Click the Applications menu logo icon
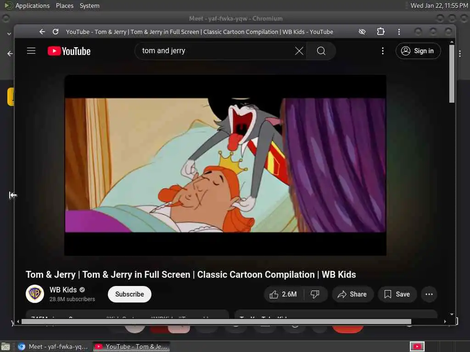Screen dimensions: 470x352 coord(9,5)
